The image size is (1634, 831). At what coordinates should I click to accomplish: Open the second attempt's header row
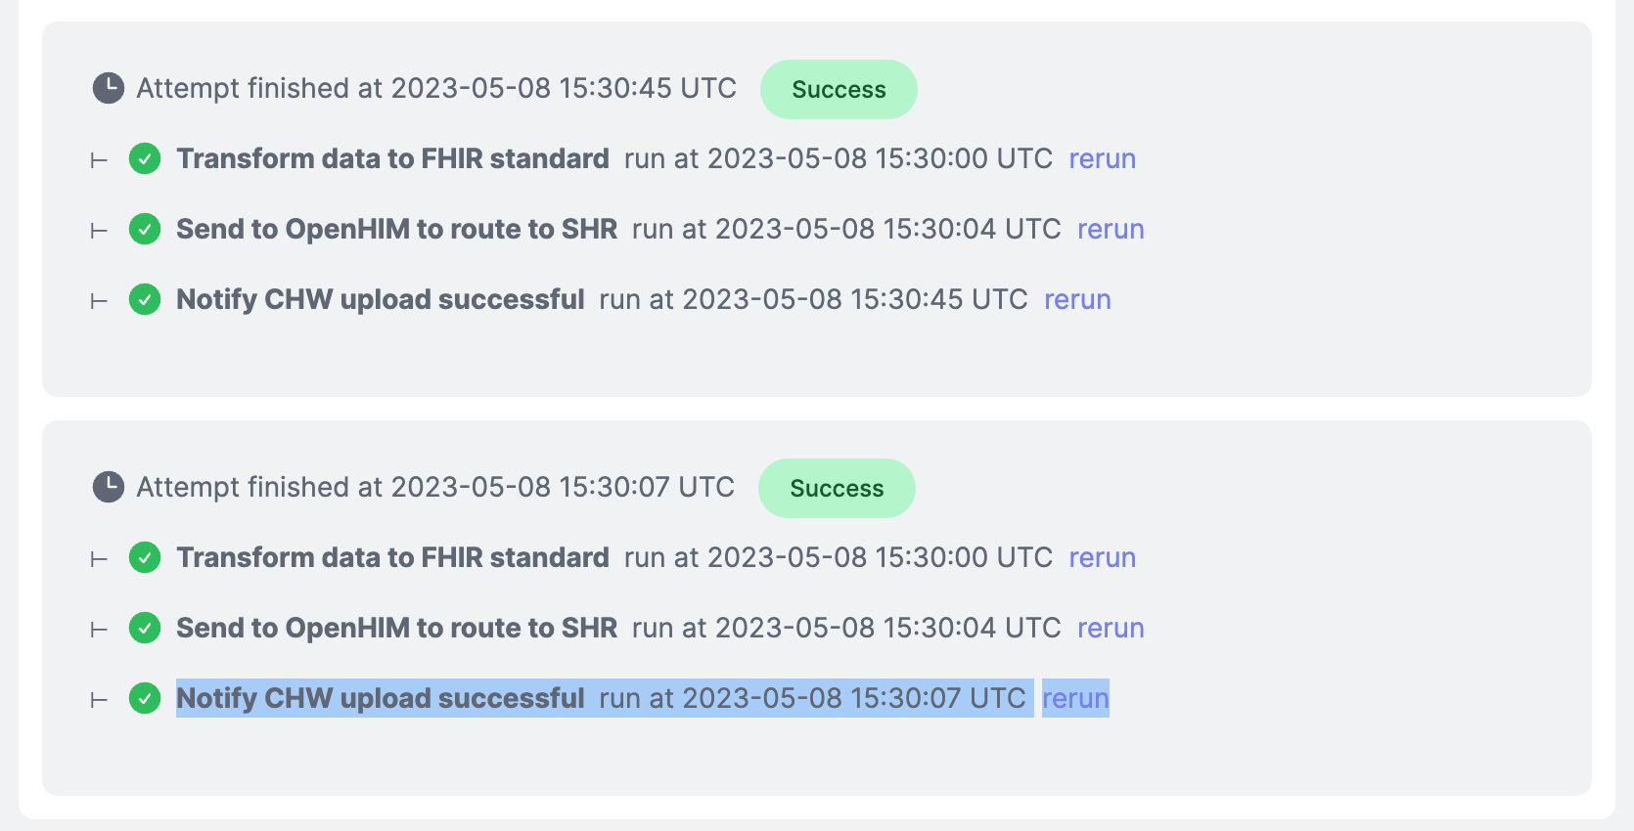click(433, 487)
